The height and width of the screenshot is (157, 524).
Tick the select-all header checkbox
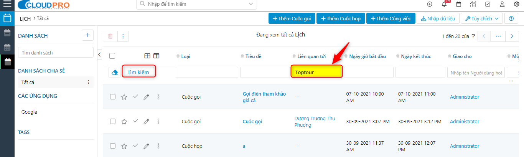coord(112,56)
